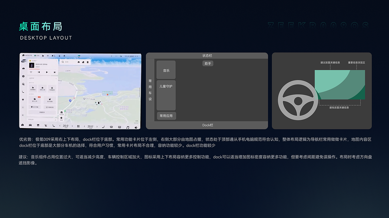Tap the screen control button with monitor icon

50,107
